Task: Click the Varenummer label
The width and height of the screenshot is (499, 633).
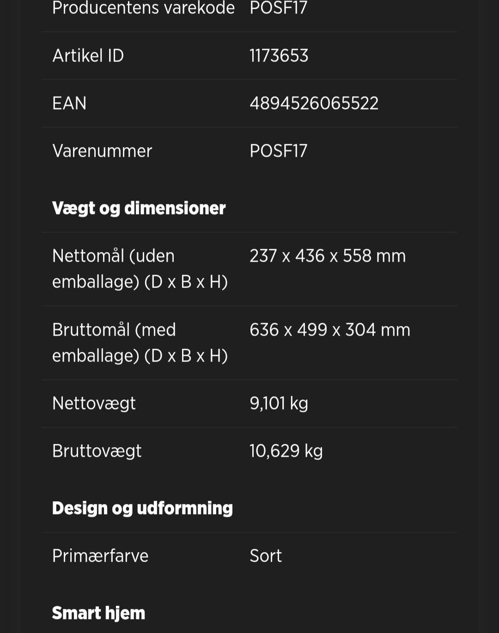Action: pyautogui.click(x=102, y=151)
